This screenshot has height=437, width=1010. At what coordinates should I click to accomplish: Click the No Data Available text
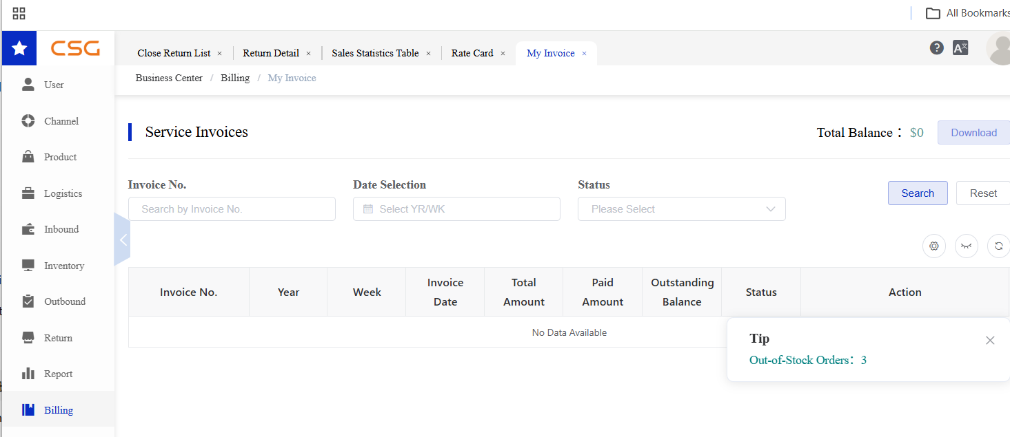569,332
